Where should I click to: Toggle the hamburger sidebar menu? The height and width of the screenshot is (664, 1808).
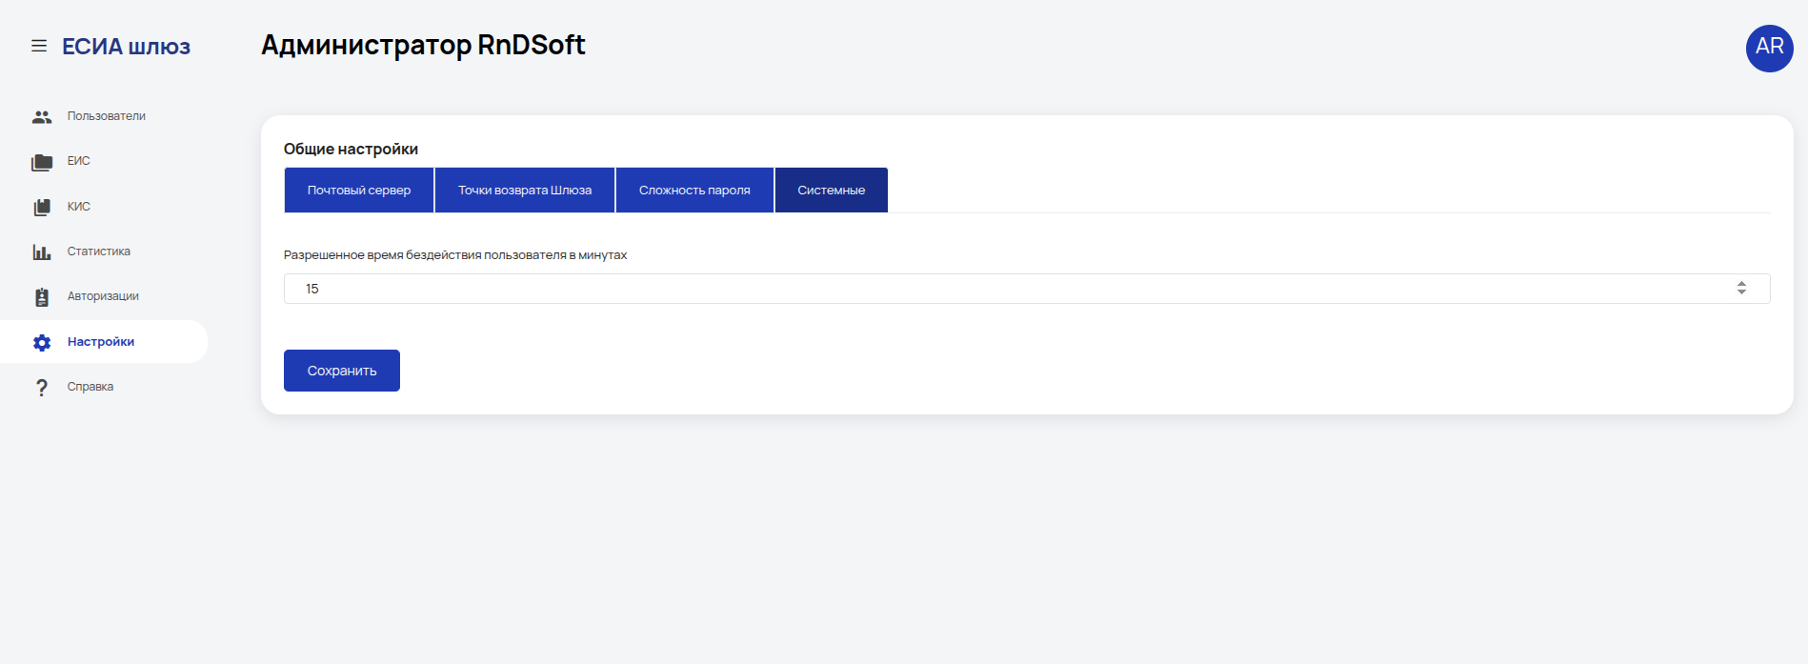pyautogui.click(x=39, y=46)
